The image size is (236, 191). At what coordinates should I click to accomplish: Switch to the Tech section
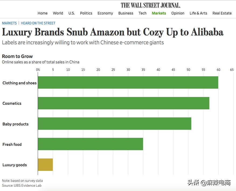coord(143,13)
